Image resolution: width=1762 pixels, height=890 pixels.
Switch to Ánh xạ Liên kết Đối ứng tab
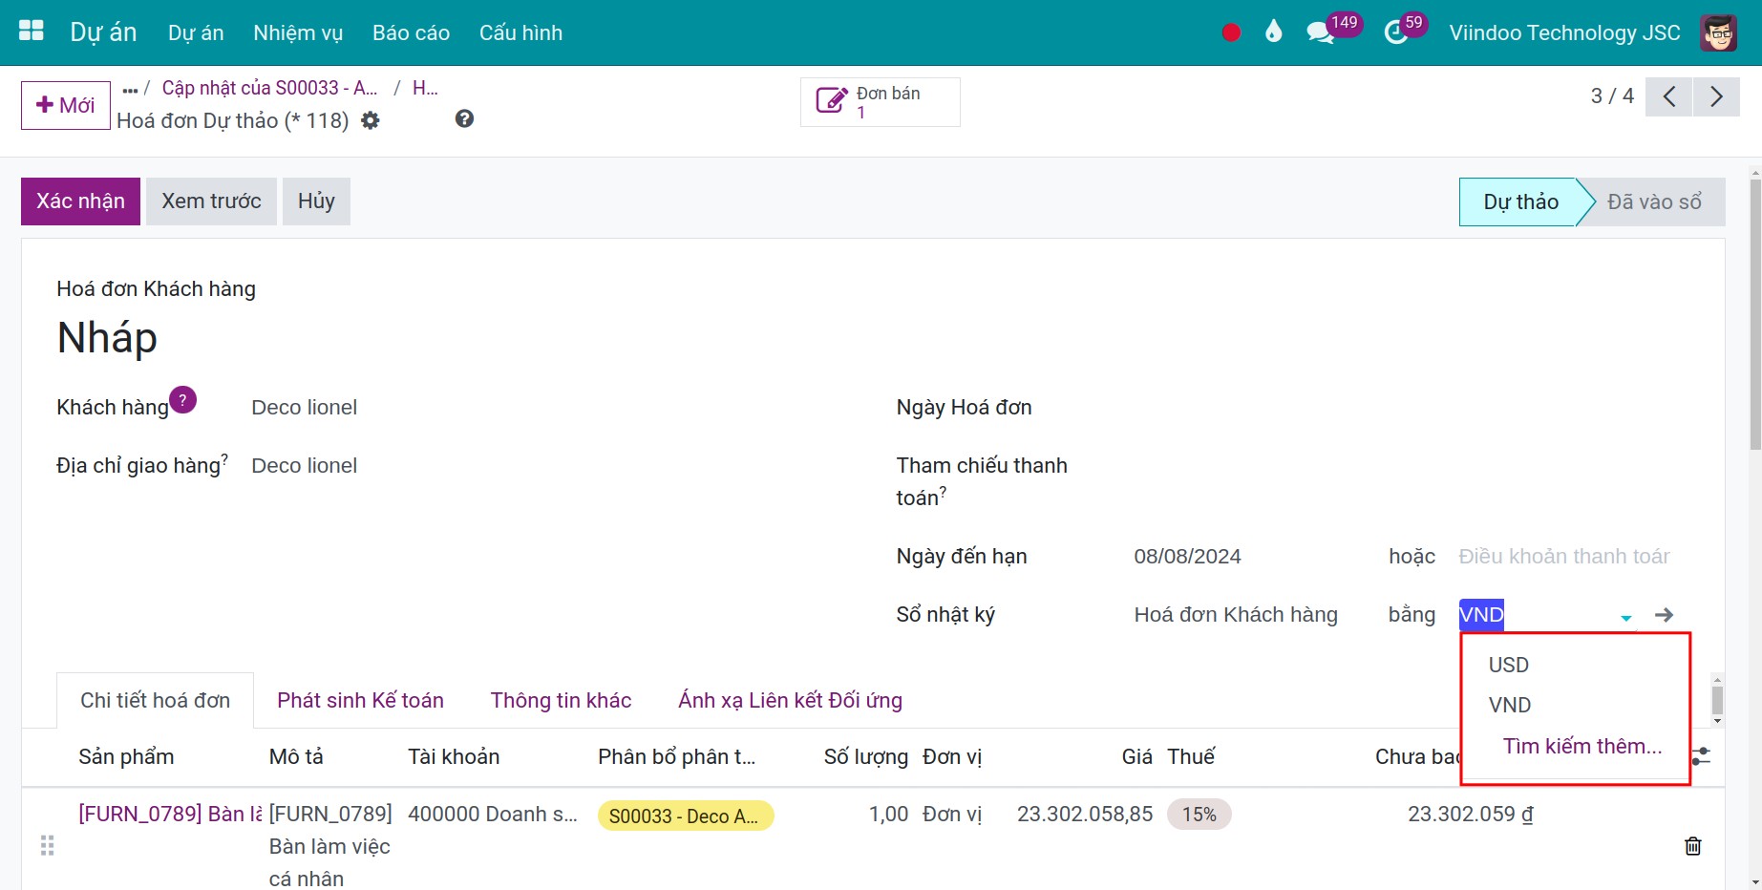(790, 700)
